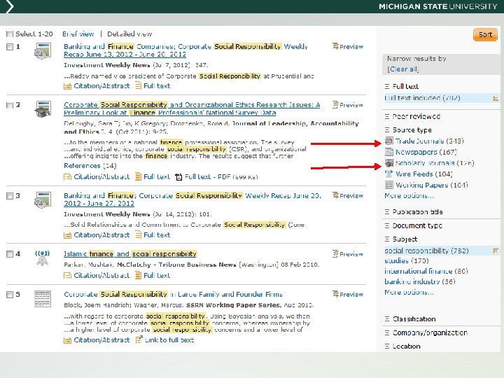Click the Working Papers source type icon
Viewport: 504px width, 378px height.
(x=389, y=185)
